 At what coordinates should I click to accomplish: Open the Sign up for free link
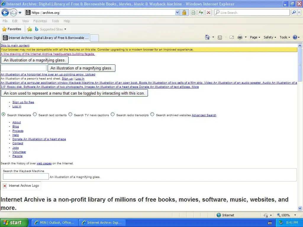click(x=23, y=102)
